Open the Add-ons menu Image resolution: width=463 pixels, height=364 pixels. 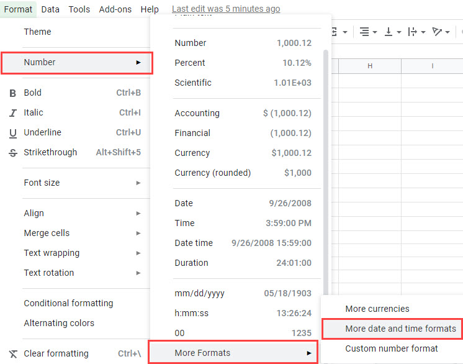coord(115,9)
